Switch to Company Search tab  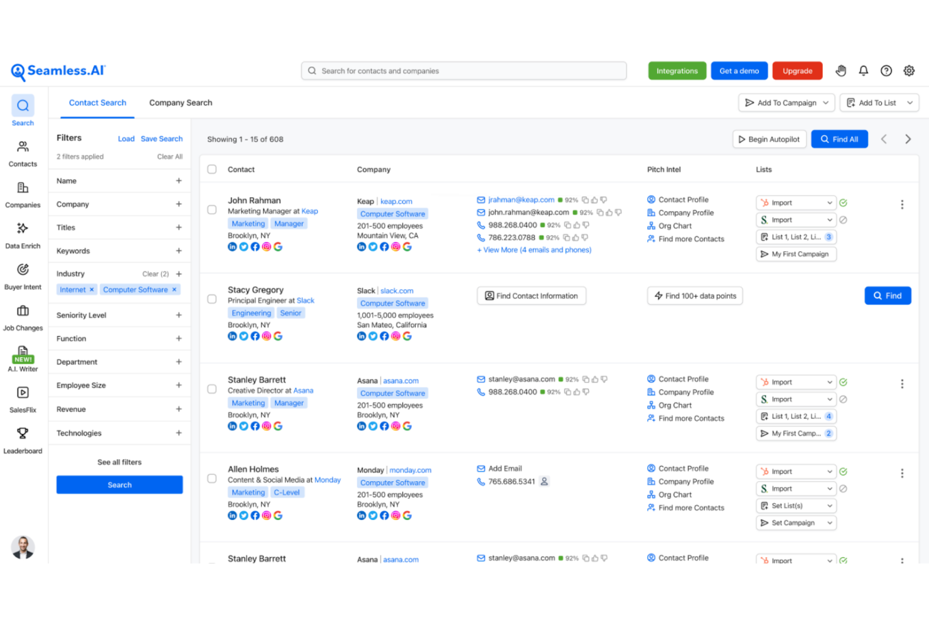181,103
